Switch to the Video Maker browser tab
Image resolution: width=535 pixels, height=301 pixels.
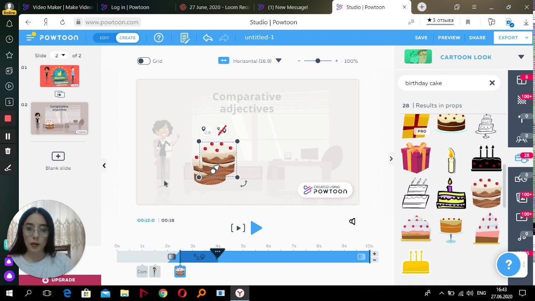click(58, 7)
